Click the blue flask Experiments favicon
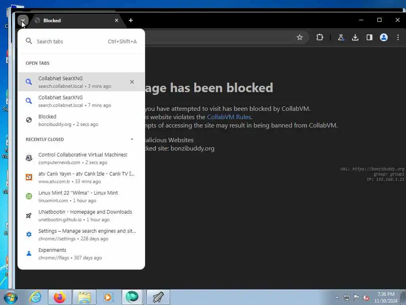 (29, 253)
